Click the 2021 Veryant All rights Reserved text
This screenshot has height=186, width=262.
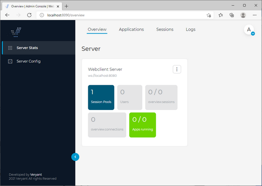33,179
